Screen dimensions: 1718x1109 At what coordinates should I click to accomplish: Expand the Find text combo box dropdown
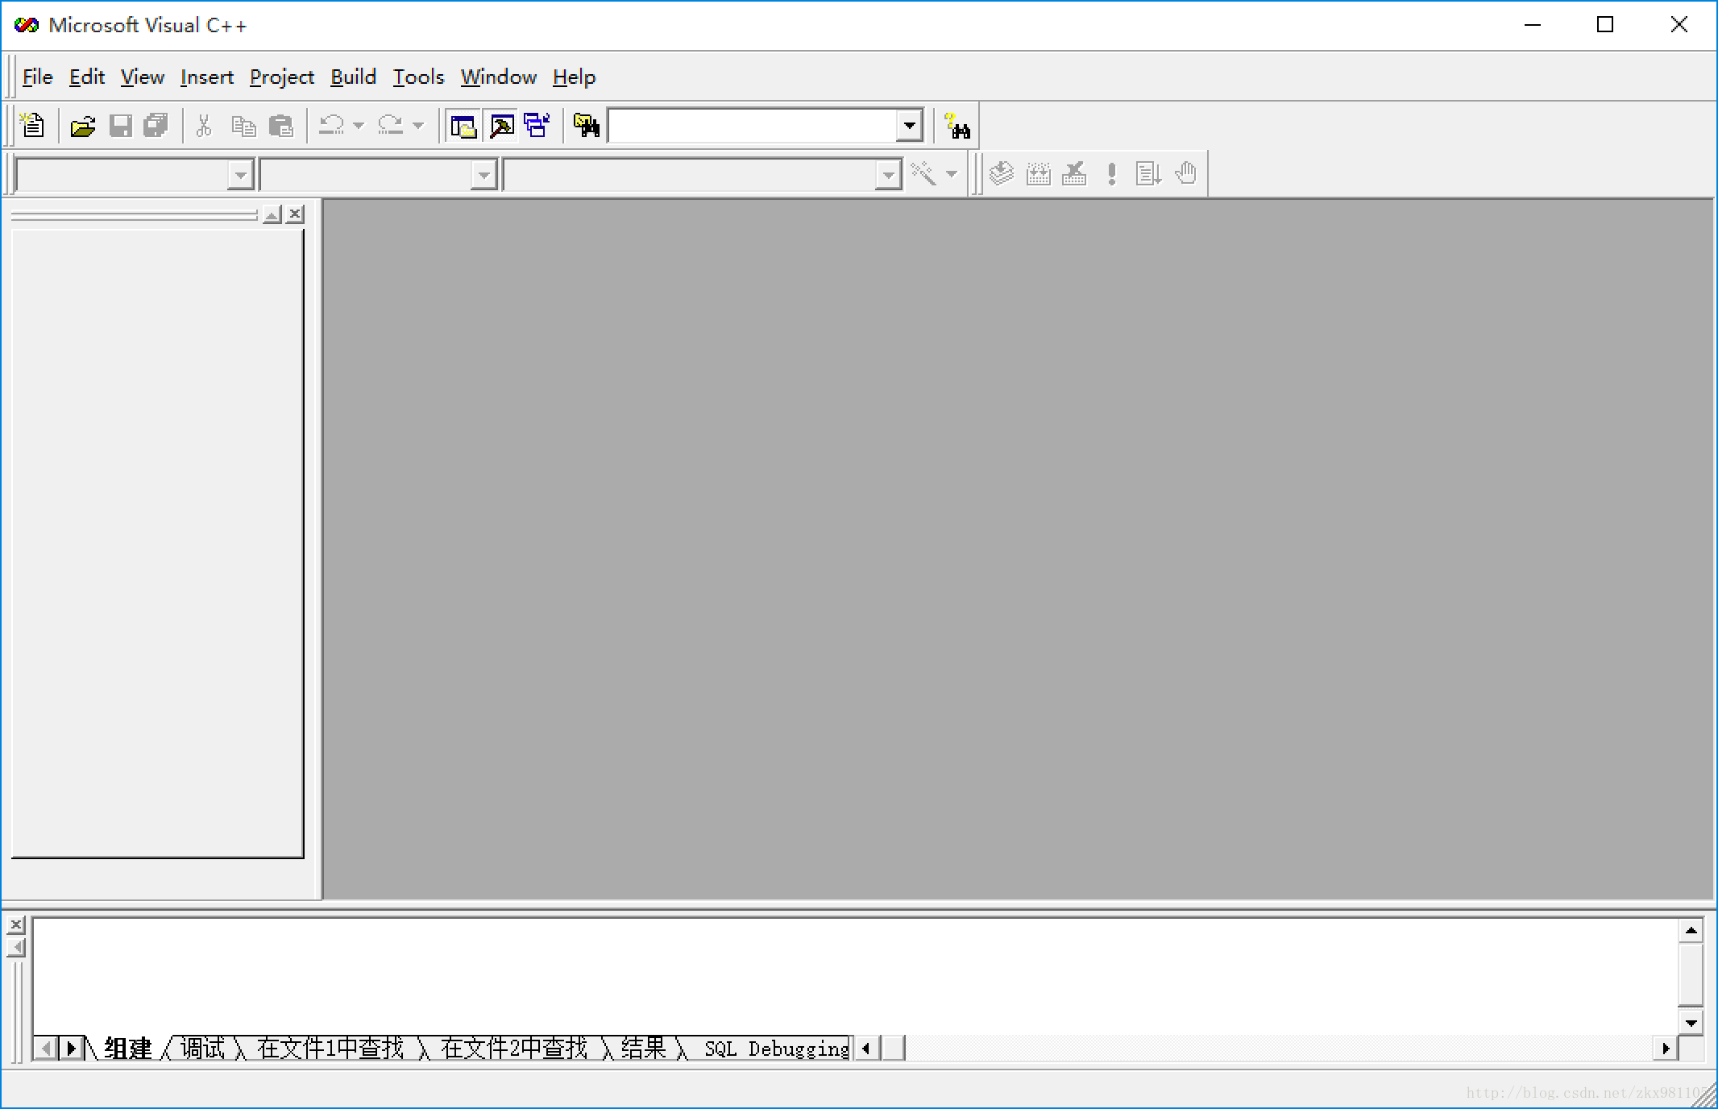(x=909, y=125)
